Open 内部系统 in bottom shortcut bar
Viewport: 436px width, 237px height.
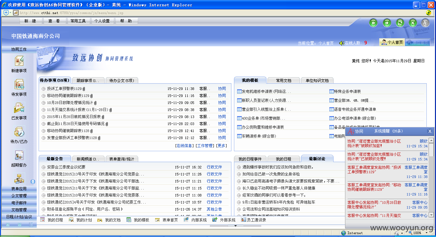196,220
